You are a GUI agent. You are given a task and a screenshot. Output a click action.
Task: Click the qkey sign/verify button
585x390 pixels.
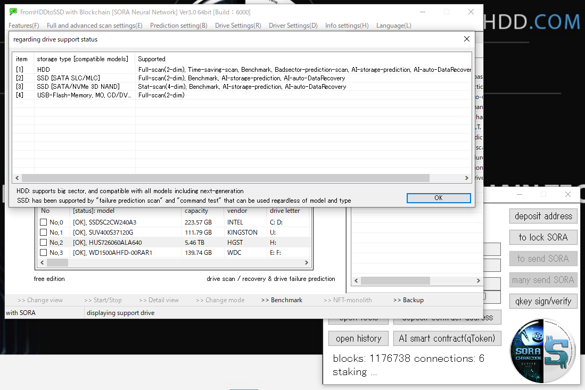pos(543,301)
